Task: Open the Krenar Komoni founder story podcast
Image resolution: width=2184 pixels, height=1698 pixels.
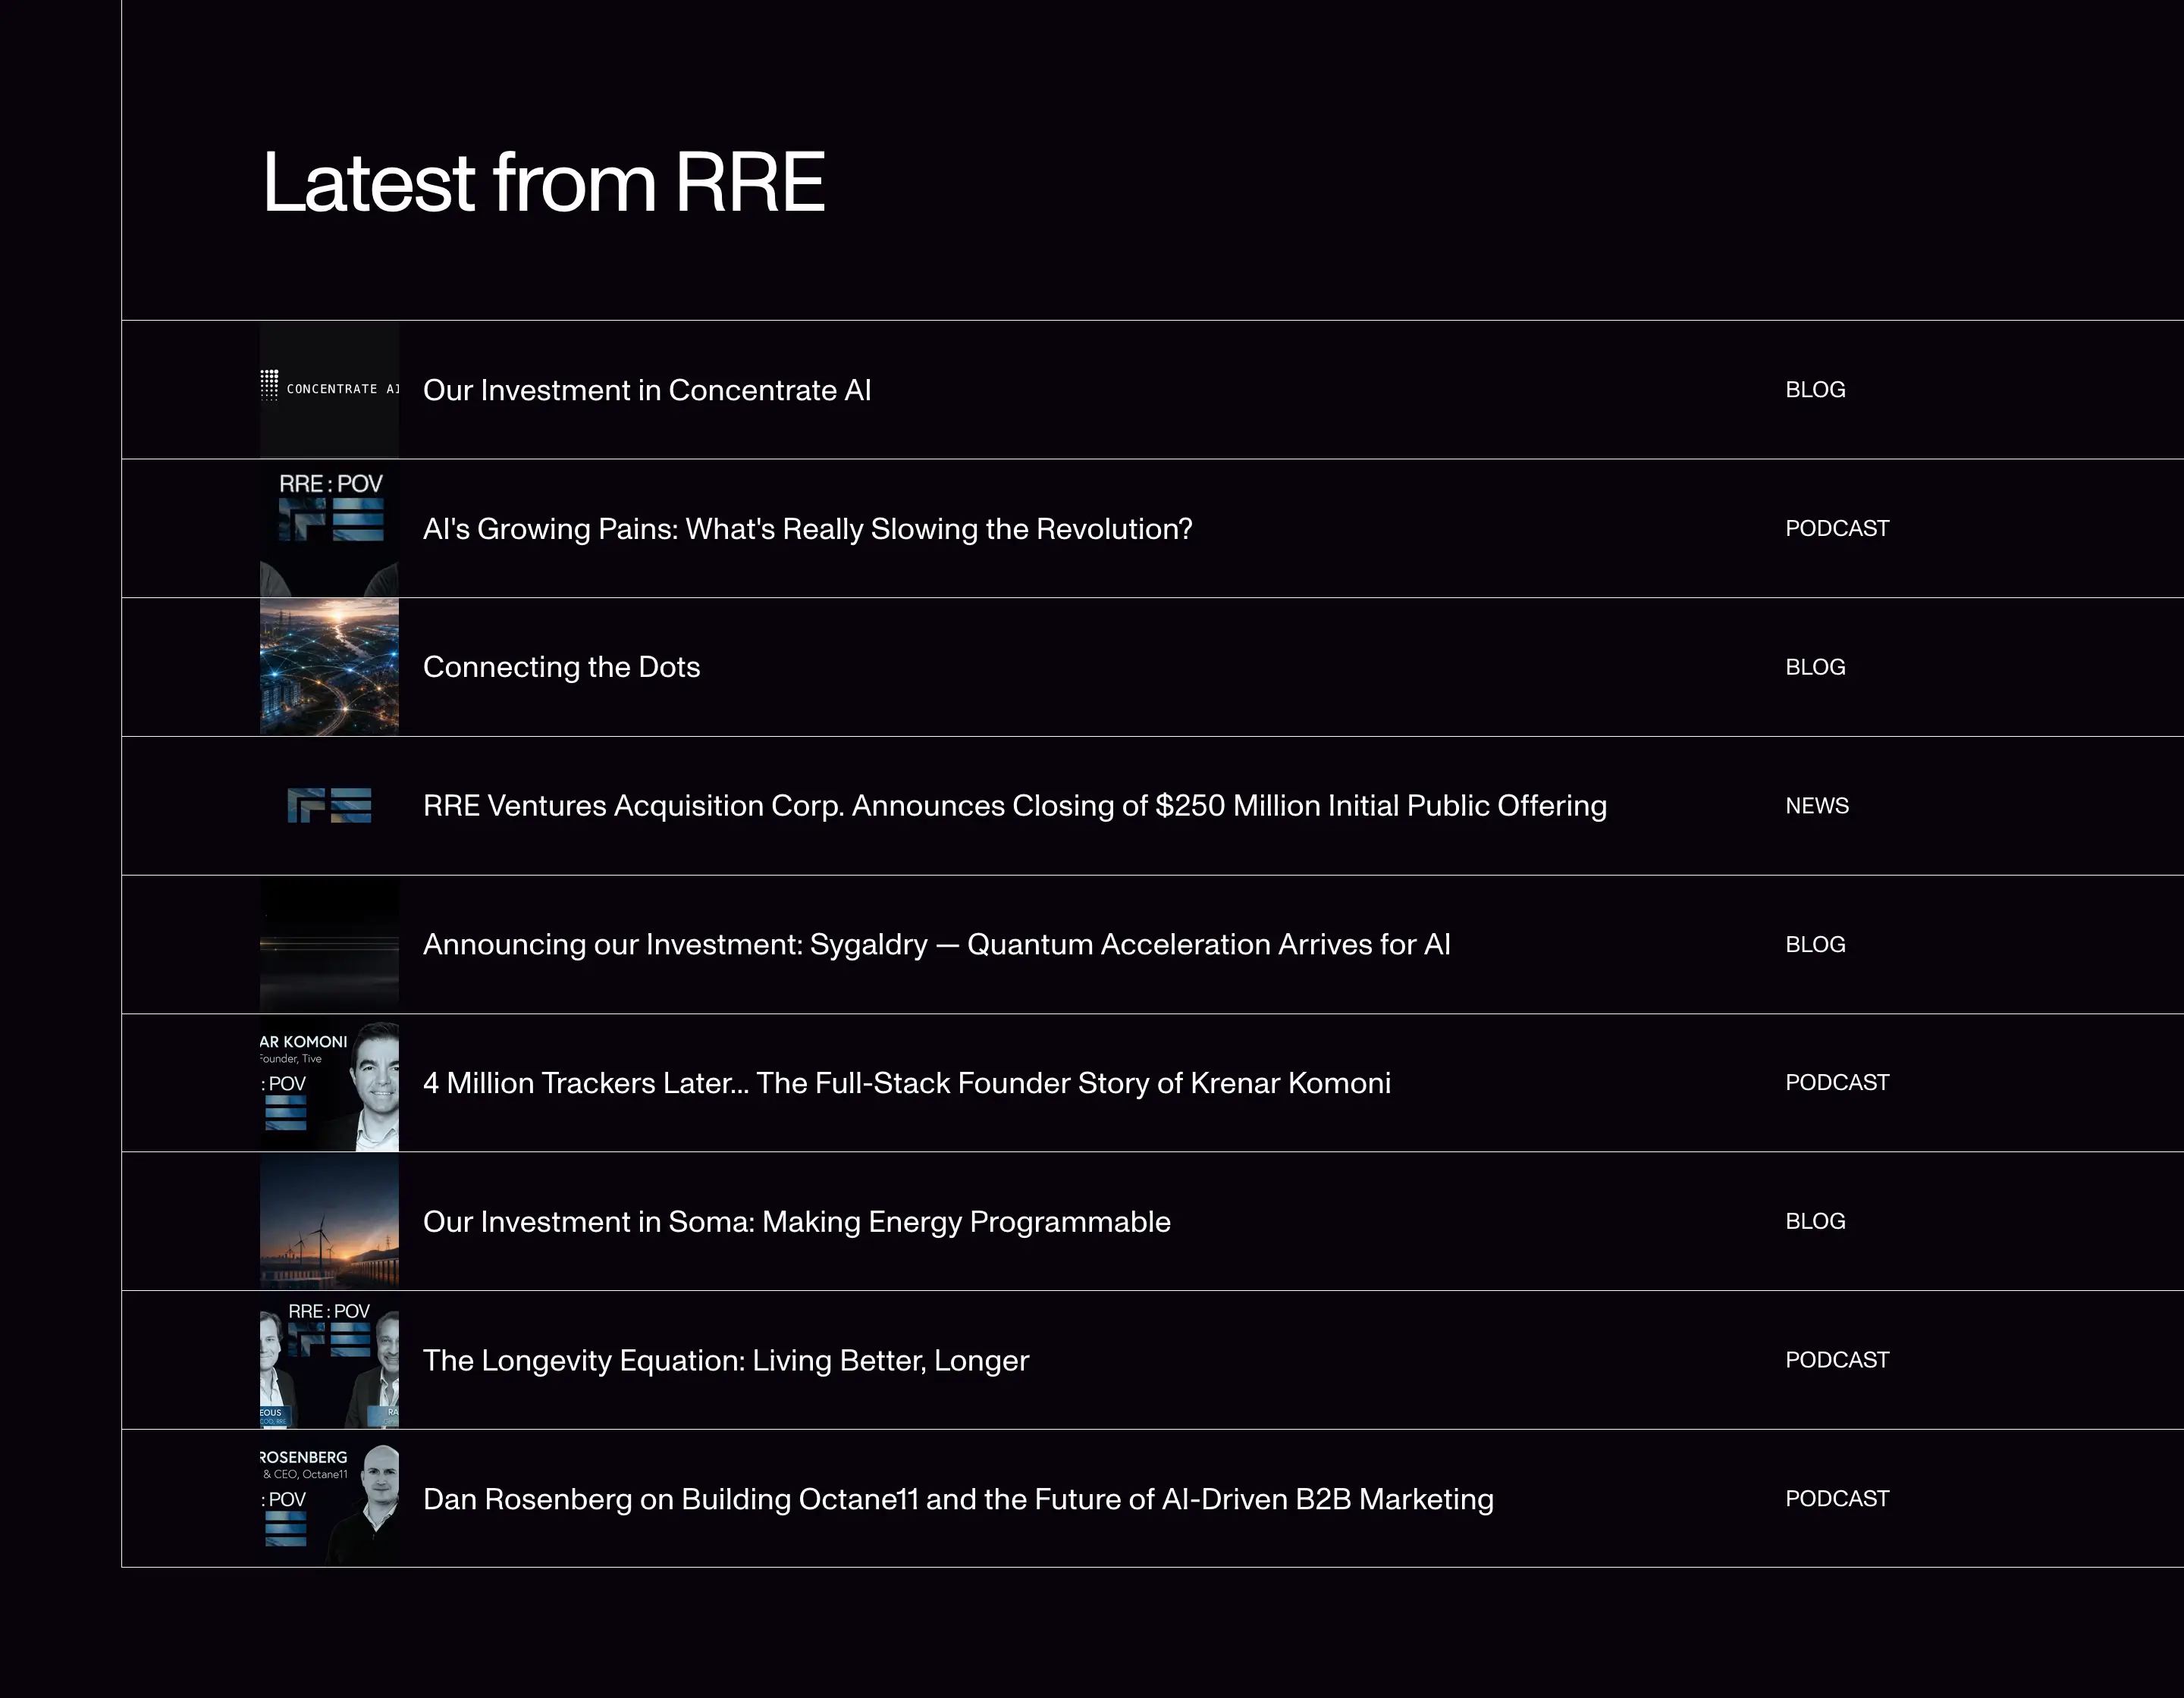Action: point(907,1082)
